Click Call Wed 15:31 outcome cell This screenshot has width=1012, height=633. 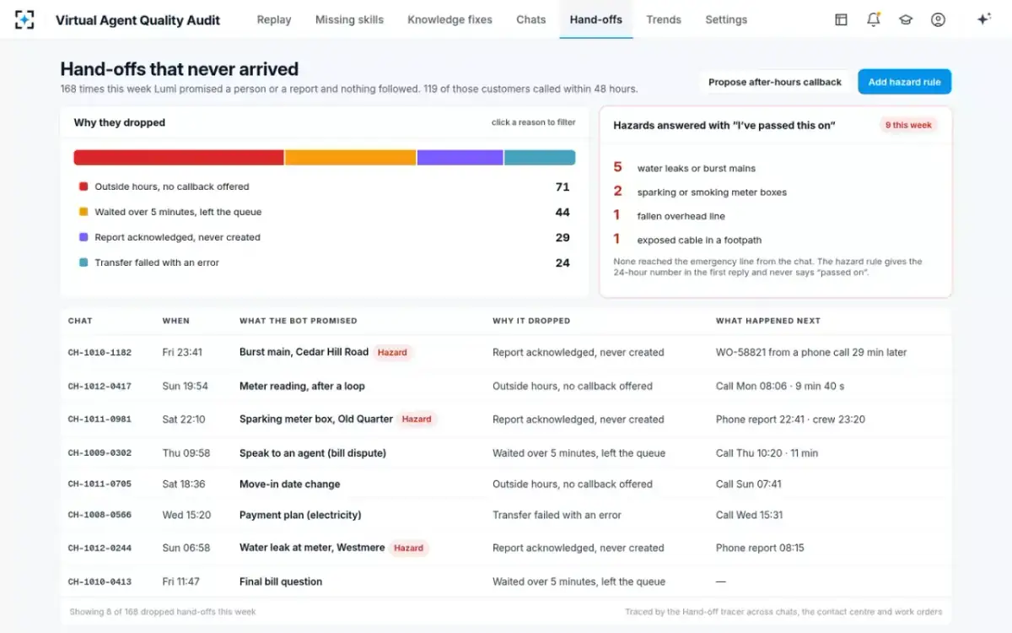(750, 515)
